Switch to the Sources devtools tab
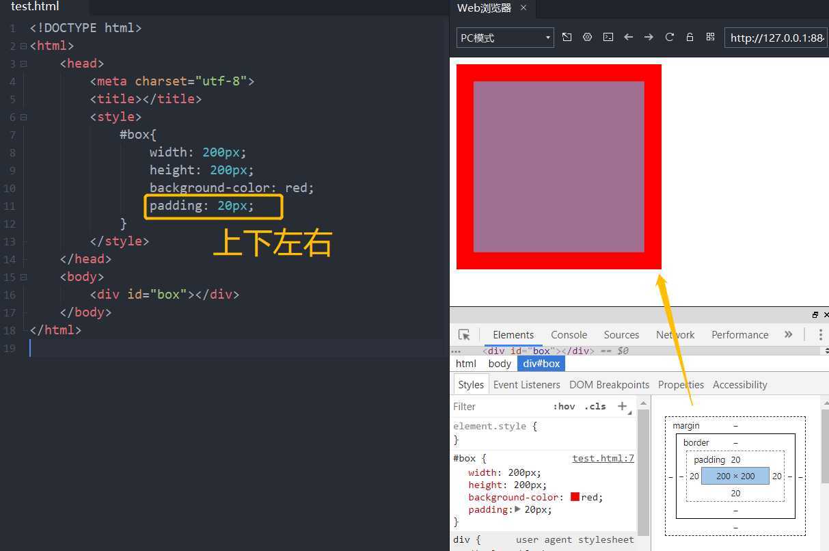 pos(621,334)
